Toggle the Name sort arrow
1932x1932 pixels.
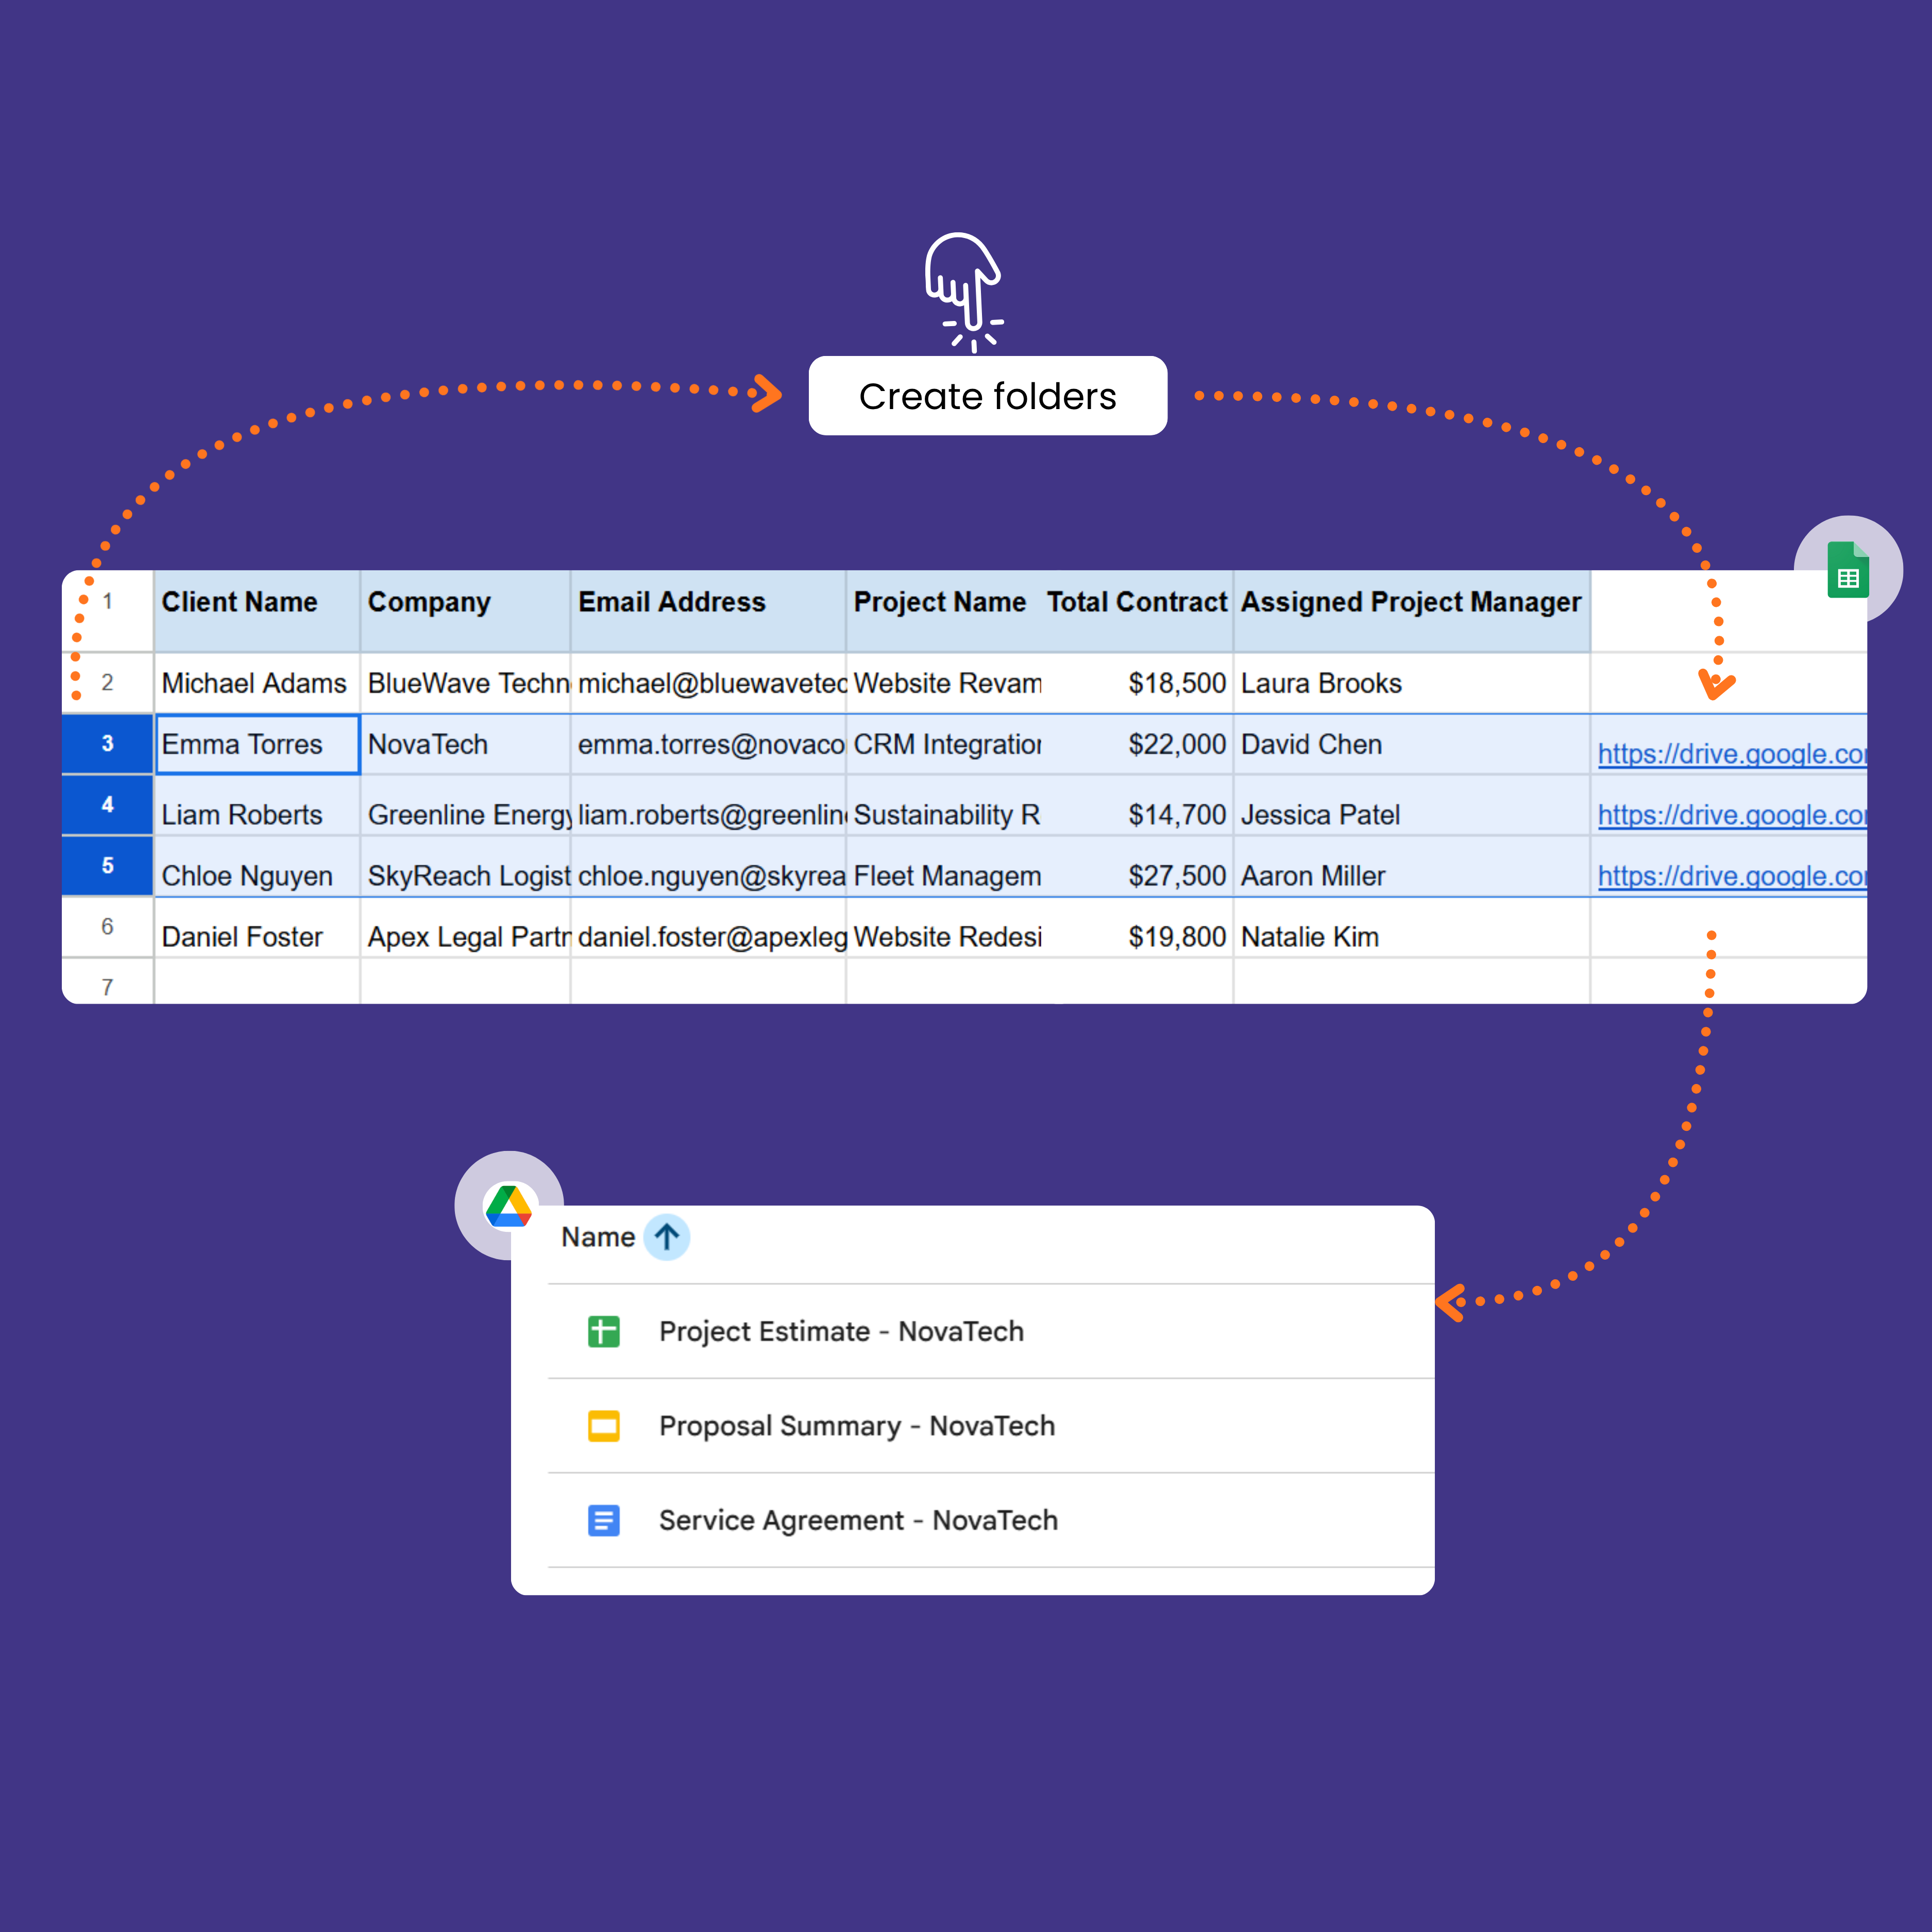pyautogui.click(x=666, y=1237)
